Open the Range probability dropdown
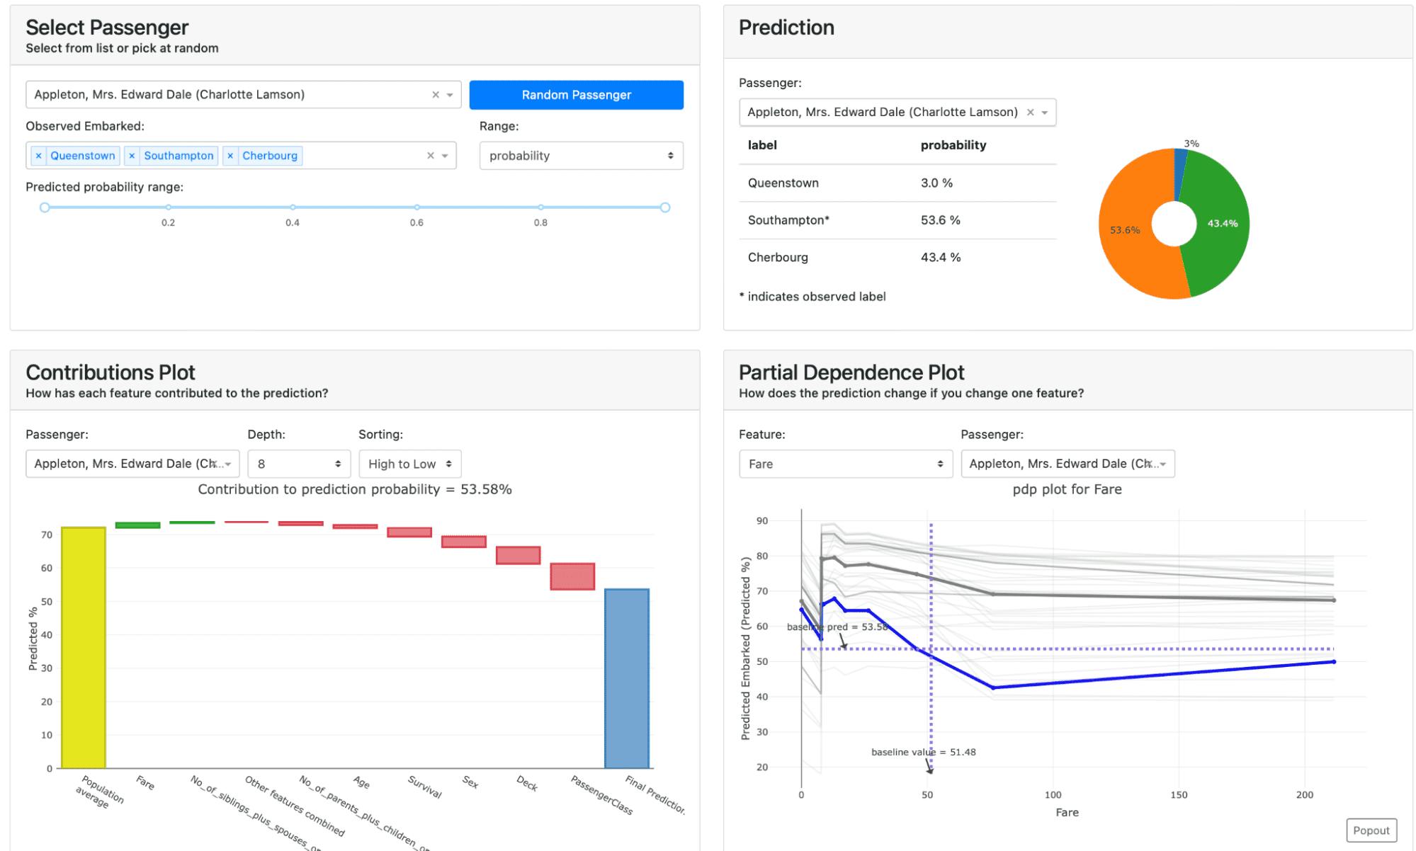Viewport: 1416px width, 851px height. (x=581, y=156)
